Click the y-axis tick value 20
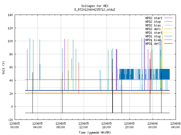 click(x=11, y=94)
